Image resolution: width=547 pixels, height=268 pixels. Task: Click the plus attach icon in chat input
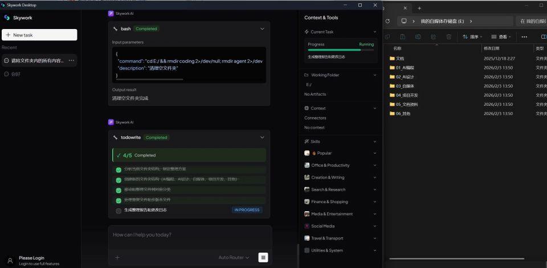[x=117, y=258]
